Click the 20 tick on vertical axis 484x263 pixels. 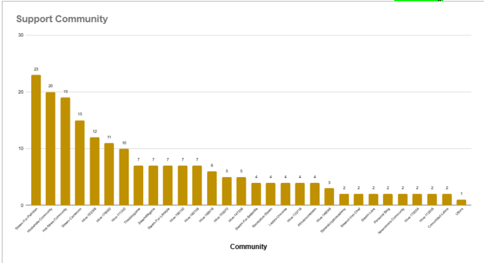[x=21, y=92]
